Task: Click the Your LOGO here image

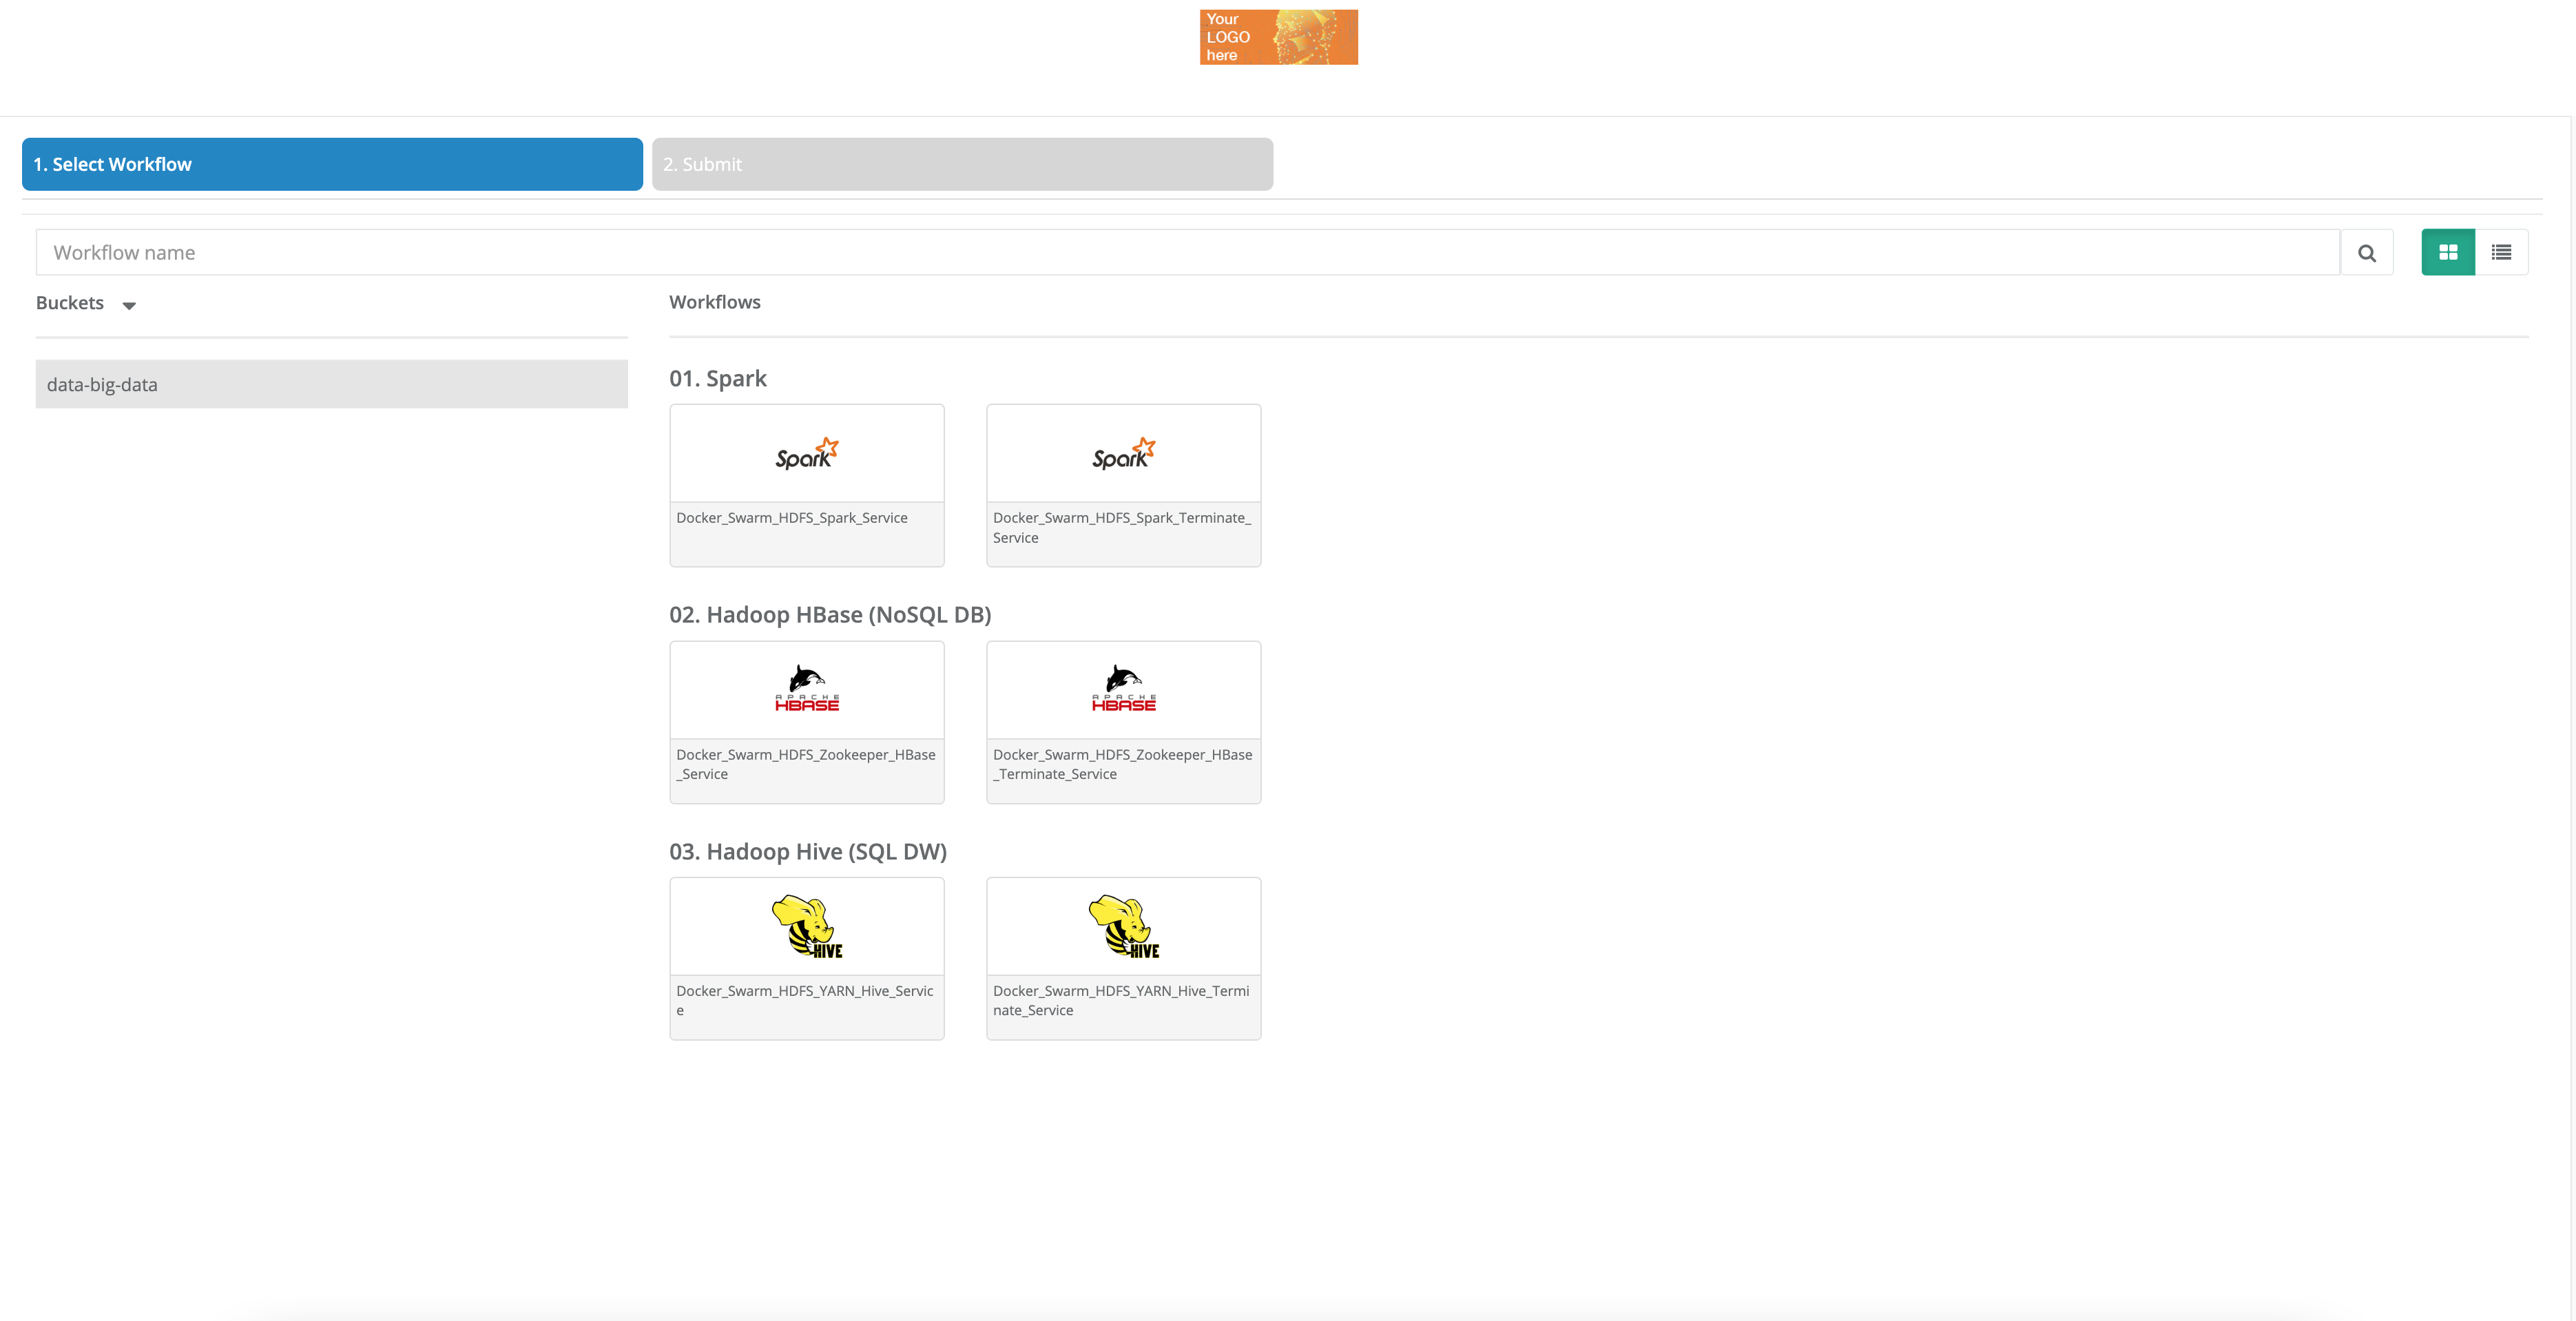Action: click(1278, 37)
